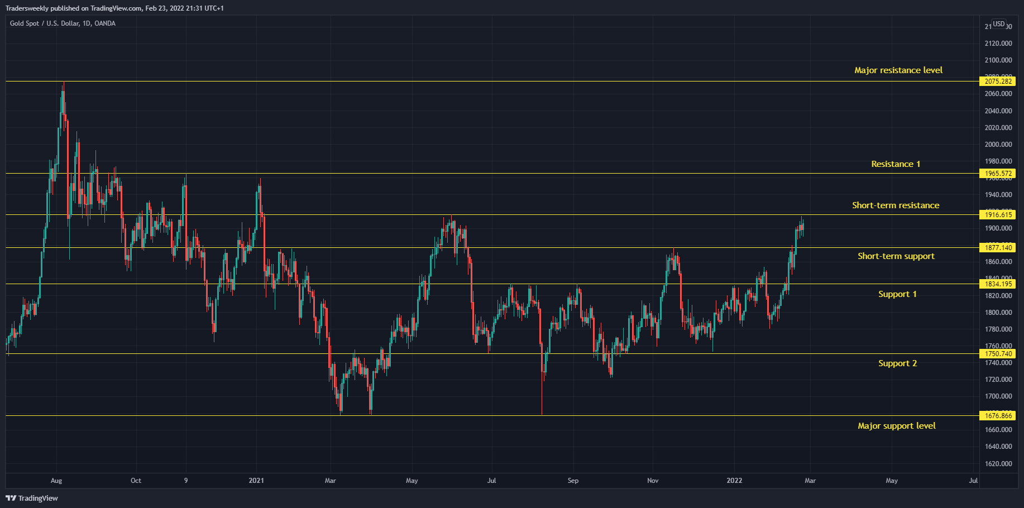Select the 1676.866 price label
1024x508 pixels.
[x=998, y=416]
